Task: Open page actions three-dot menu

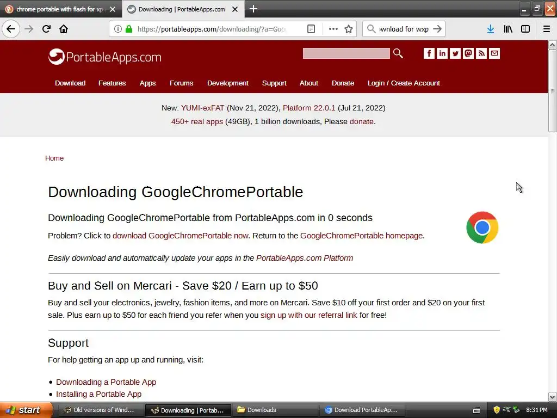Action: pyautogui.click(x=333, y=29)
